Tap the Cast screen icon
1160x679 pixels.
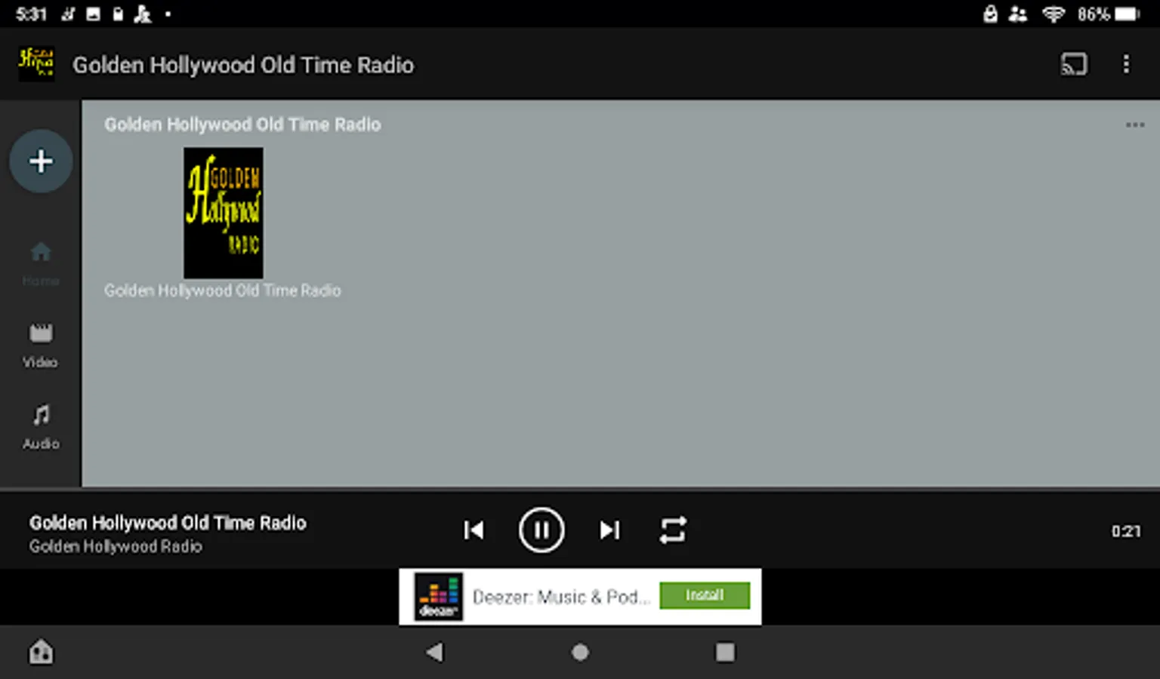(1074, 64)
